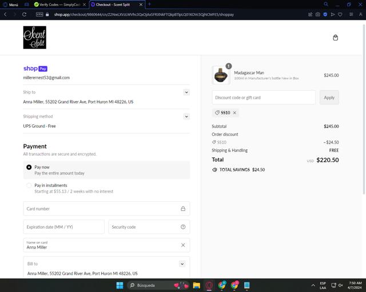
Task: Reload the checkout page
Action: tap(24, 14)
